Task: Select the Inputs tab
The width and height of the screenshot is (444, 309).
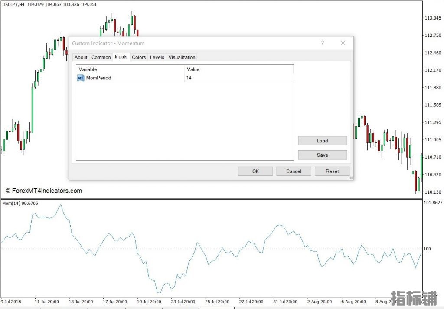Action: pyautogui.click(x=121, y=57)
